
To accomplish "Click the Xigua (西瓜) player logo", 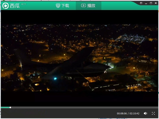I will coord(6,6).
